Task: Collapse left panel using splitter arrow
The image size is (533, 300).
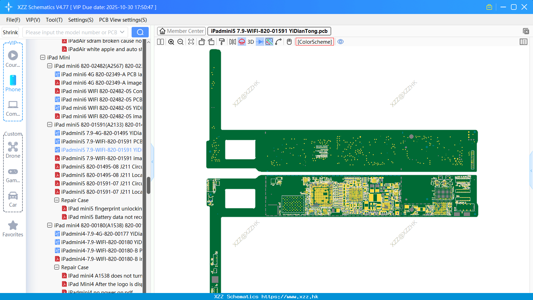Action: [152, 162]
